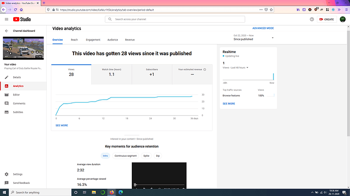The image size is (350, 196).
Task: Select the Intro key moment chip
Action: coord(106,156)
